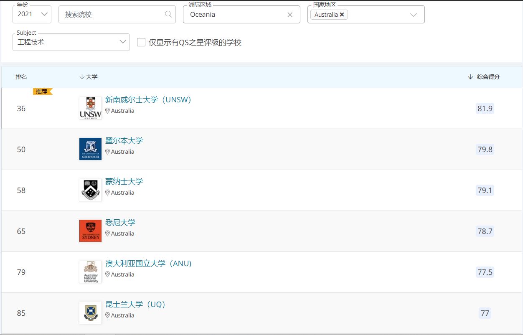Clear the Oceania region selection
Viewport: 523px width, 335px height.
coord(290,15)
